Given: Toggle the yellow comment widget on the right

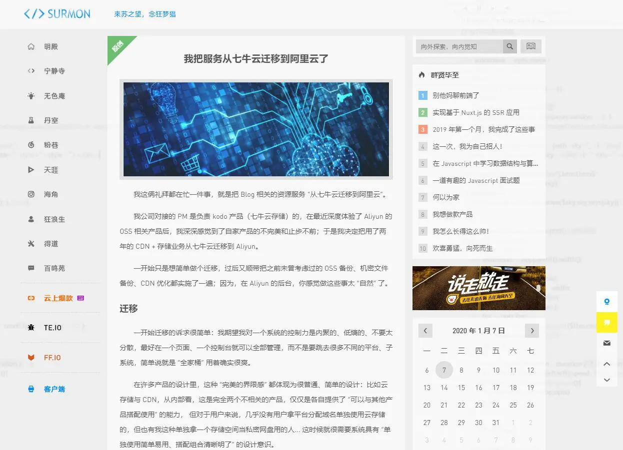Looking at the screenshot, I should tap(606, 322).
